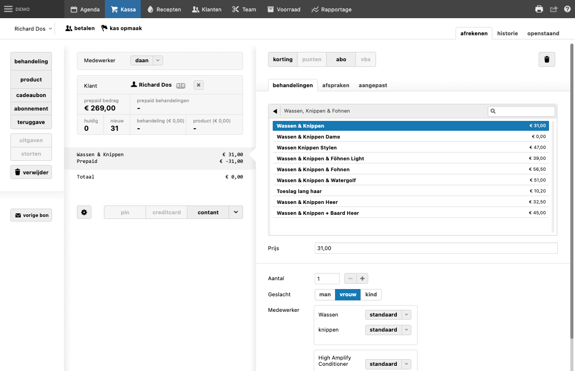Open the Medewerker 'daan' dropdown
575x371 pixels.
146,61
